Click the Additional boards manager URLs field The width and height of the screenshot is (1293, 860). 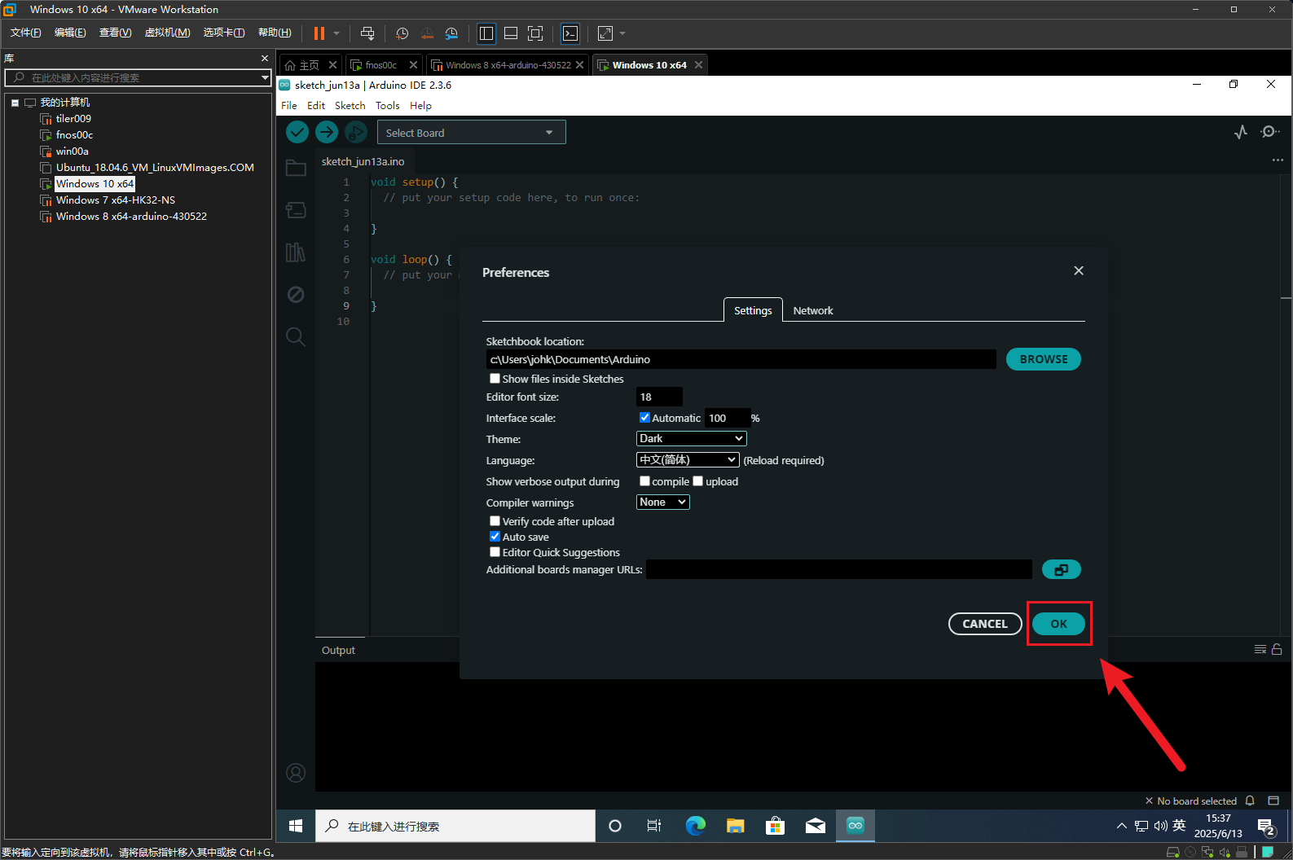839,569
